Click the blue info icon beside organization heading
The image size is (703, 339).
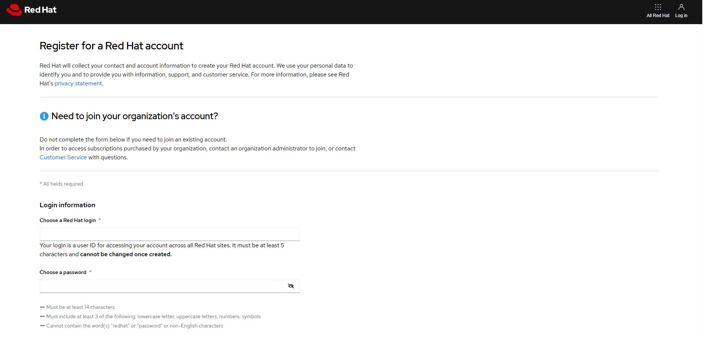[44, 116]
